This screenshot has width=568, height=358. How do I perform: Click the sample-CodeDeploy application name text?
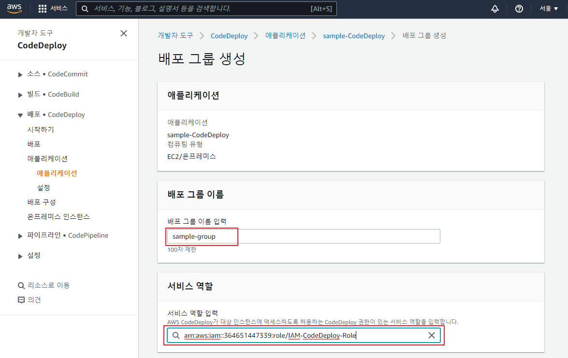[x=198, y=135]
